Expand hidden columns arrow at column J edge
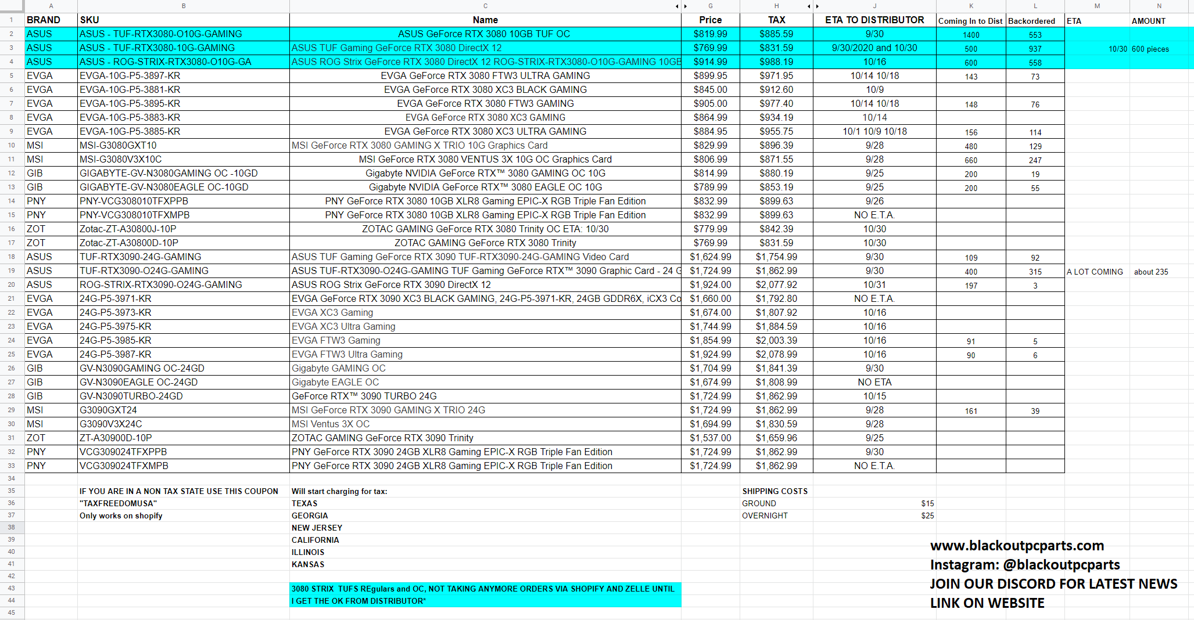1194x620 pixels. click(817, 6)
